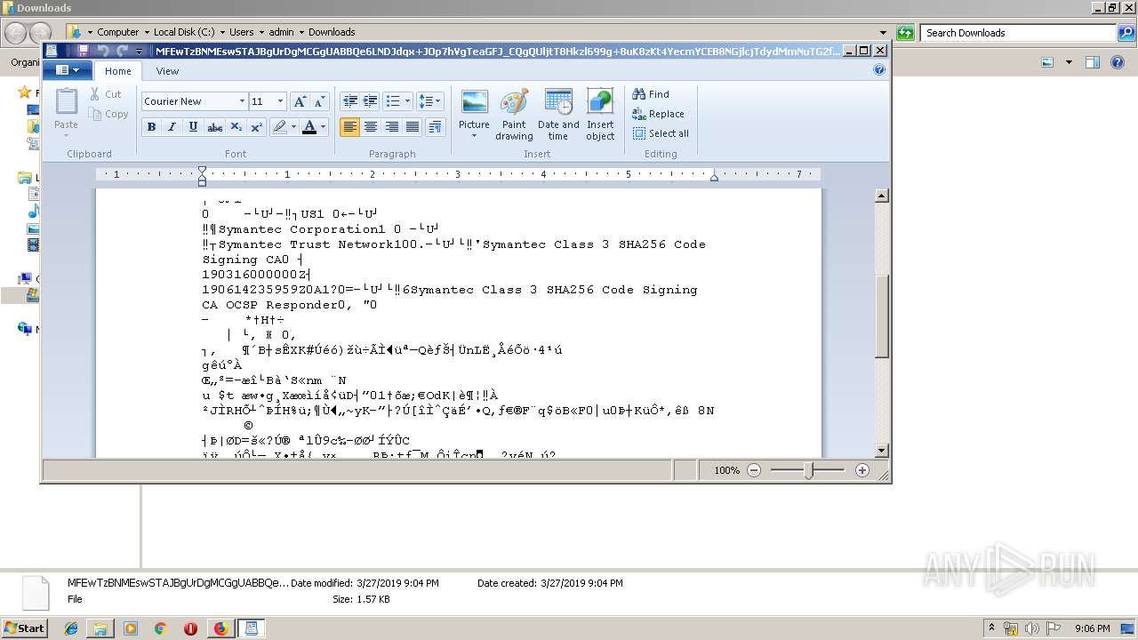Apply superscript formatting
This screenshot has height=640, width=1138.
pos(256,127)
